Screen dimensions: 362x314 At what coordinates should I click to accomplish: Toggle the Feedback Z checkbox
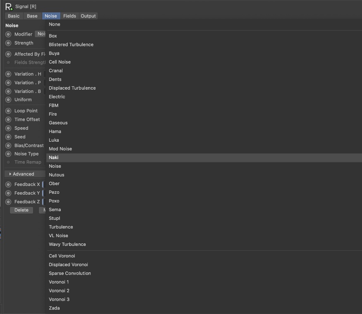tap(43, 202)
